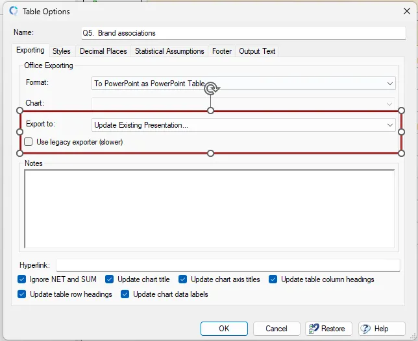Disable Update chart axis titles option
This screenshot has height=341, width=418.
coord(183,279)
